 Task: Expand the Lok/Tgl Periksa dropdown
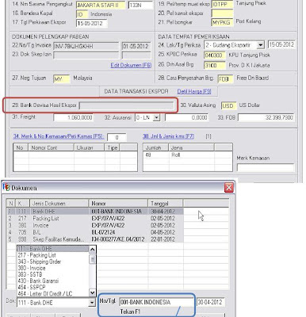pos(261,45)
